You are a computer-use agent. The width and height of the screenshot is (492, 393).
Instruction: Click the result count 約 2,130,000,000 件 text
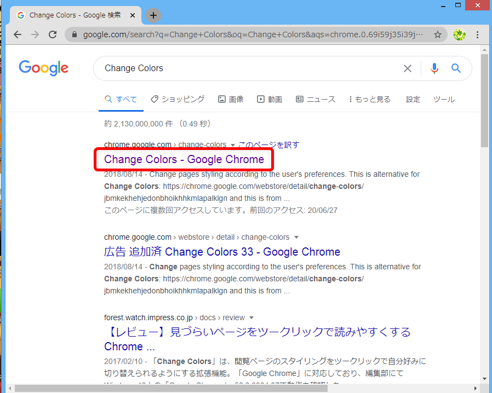coord(139,124)
